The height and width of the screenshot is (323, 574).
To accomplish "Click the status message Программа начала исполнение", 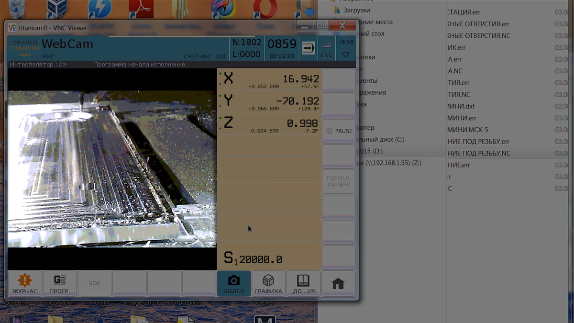I will click(x=141, y=64).
